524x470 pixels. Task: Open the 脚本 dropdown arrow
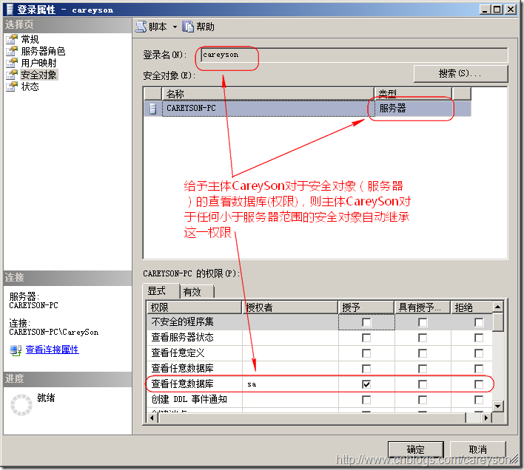[x=175, y=27]
